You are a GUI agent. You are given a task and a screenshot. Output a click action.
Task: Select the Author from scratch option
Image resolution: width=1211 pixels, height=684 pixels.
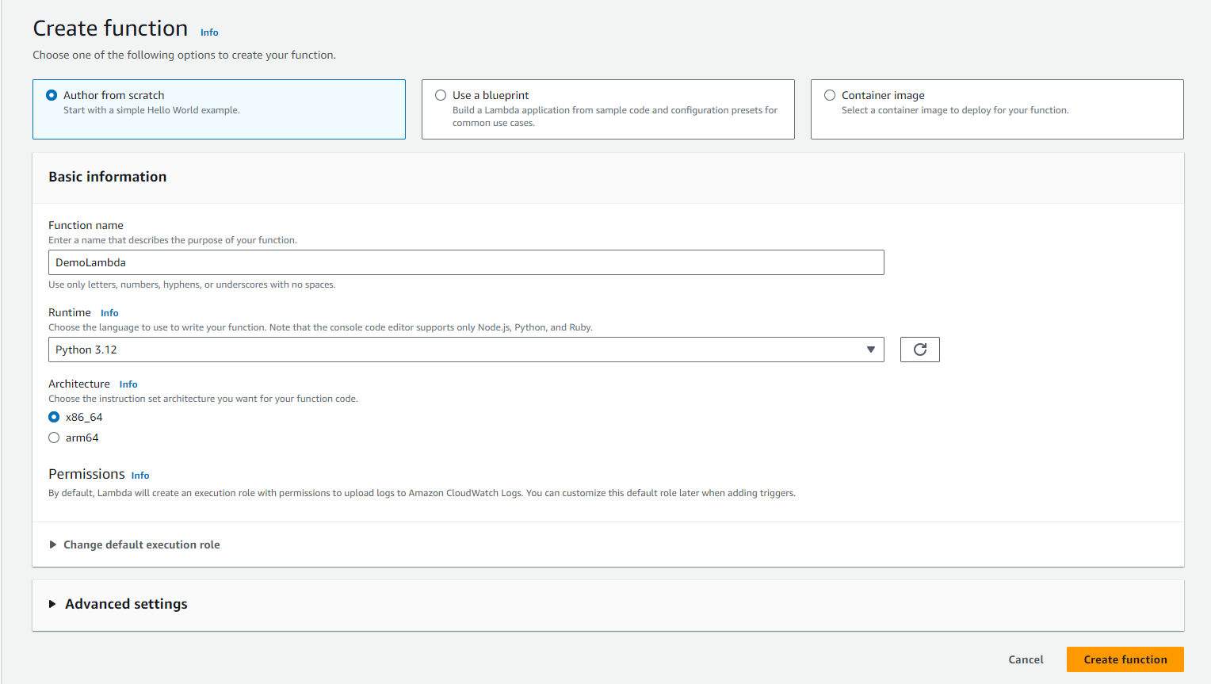click(x=52, y=95)
